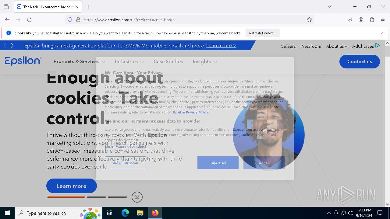This screenshot has width=390, height=219.
Task: Expand About us dropdown
Action: point(337,46)
